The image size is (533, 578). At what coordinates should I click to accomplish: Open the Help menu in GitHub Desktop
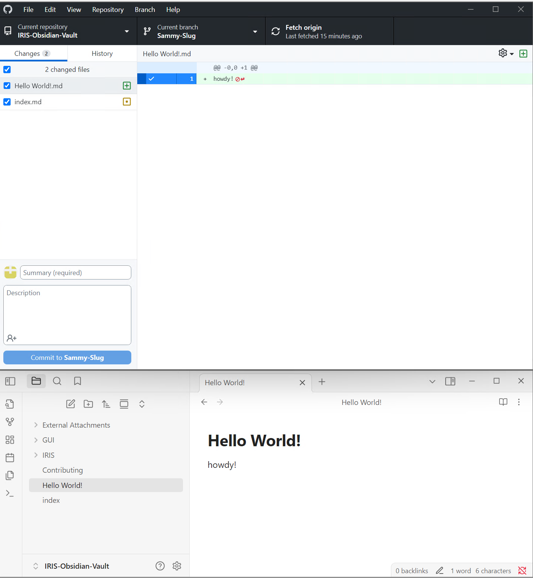173,10
